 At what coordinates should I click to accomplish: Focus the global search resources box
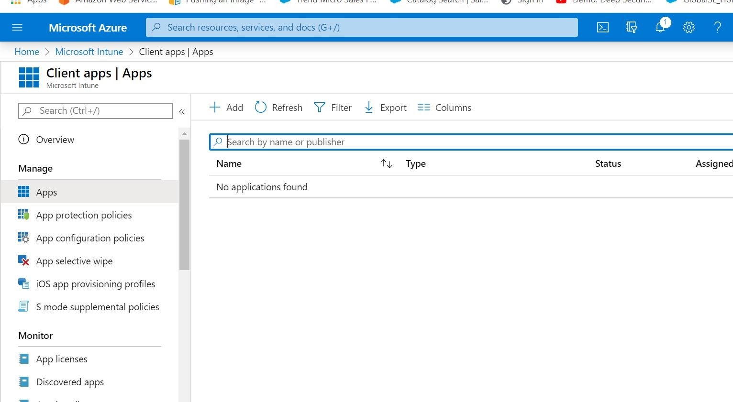tap(362, 27)
